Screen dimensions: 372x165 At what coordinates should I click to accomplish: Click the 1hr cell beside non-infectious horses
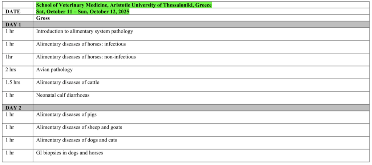pyautogui.click(x=17, y=60)
